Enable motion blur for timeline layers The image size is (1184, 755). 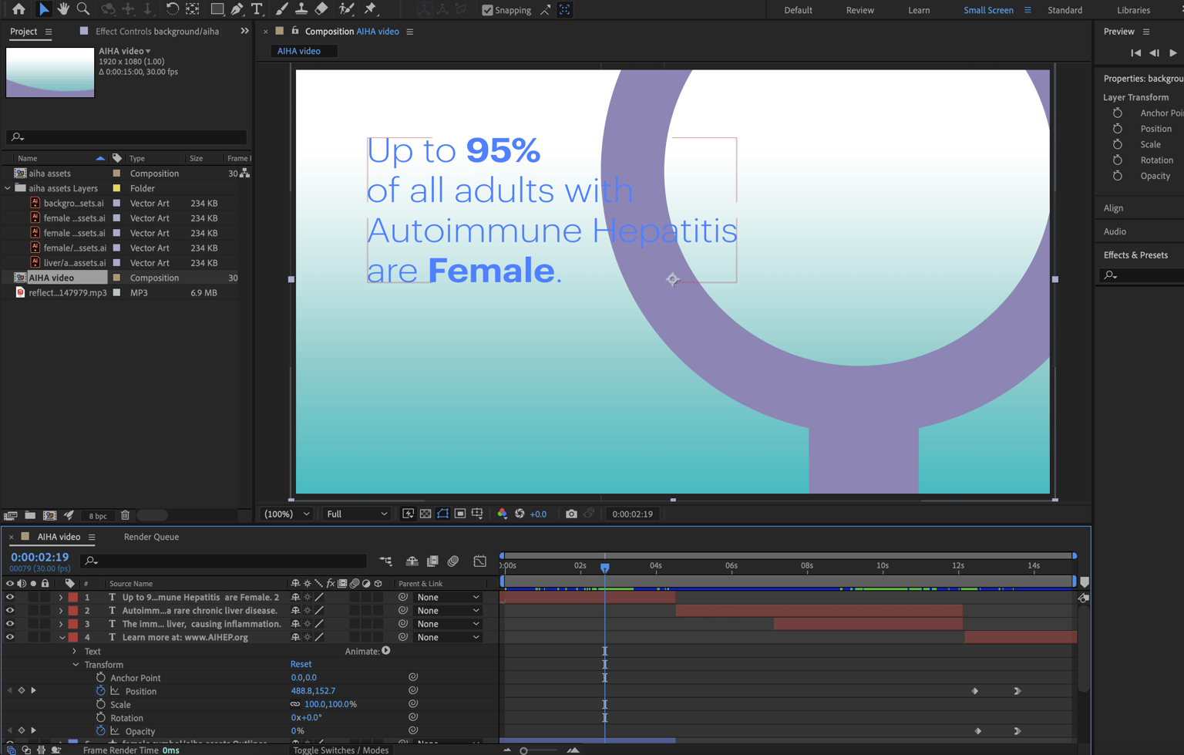tap(453, 561)
